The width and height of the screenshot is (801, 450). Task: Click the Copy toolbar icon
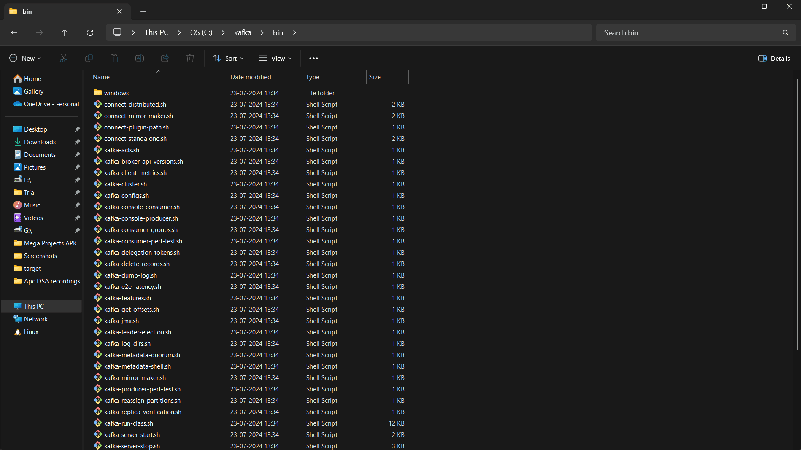[89, 58]
